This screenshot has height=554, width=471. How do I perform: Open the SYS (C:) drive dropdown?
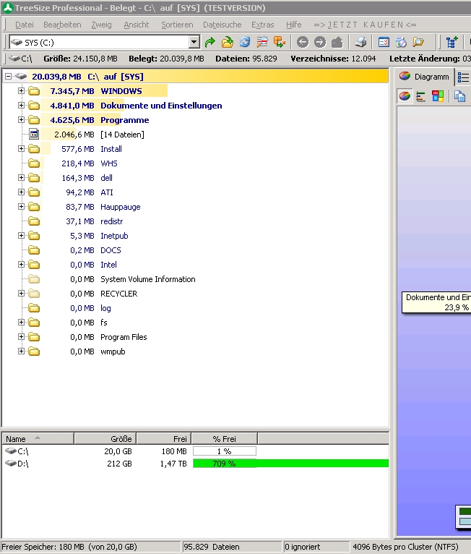194,43
